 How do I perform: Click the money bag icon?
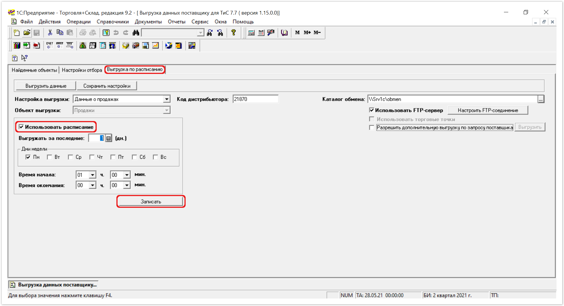83,45
